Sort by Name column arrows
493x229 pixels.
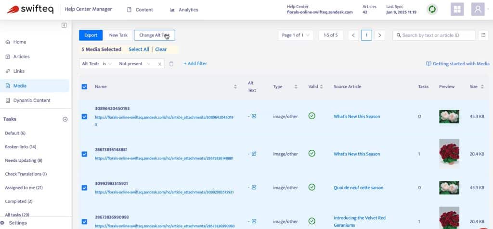235,86
